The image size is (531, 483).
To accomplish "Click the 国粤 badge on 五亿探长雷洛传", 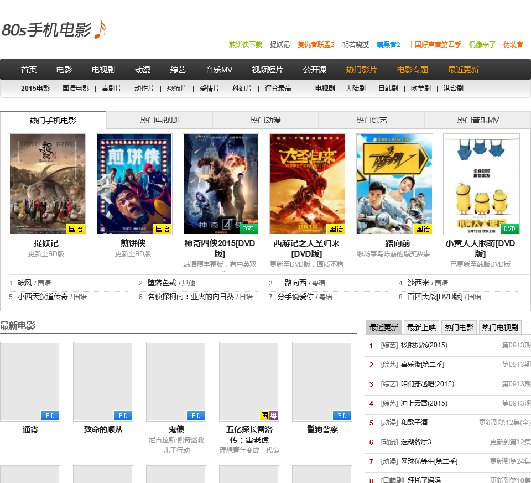I will pos(269,416).
